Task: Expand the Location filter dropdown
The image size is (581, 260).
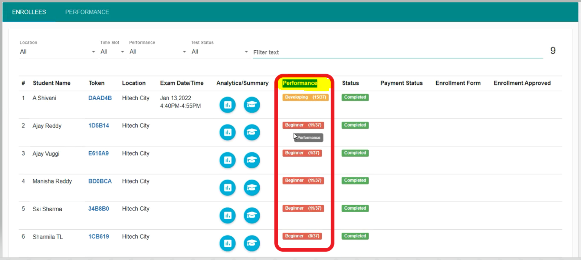Action: point(58,52)
